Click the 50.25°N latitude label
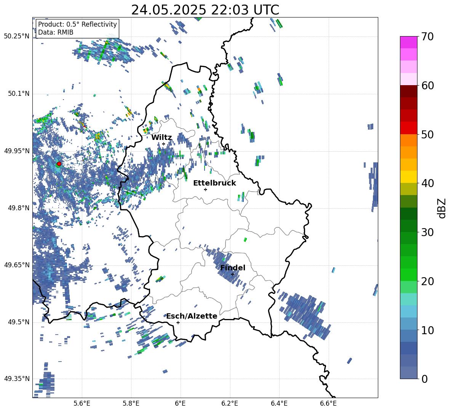The height and width of the screenshot is (411, 451). click(x=17, y=36)
